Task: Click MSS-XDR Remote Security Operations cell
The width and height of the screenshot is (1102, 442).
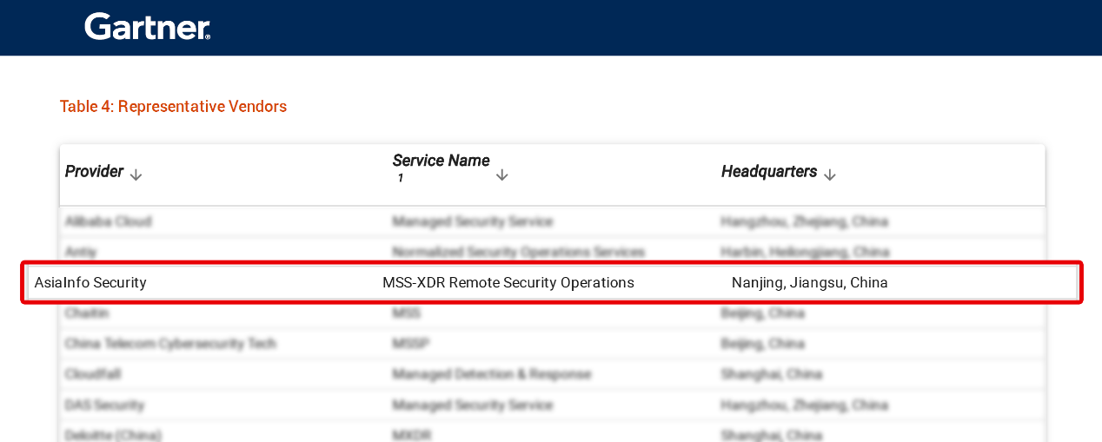Action: (508, 283)
